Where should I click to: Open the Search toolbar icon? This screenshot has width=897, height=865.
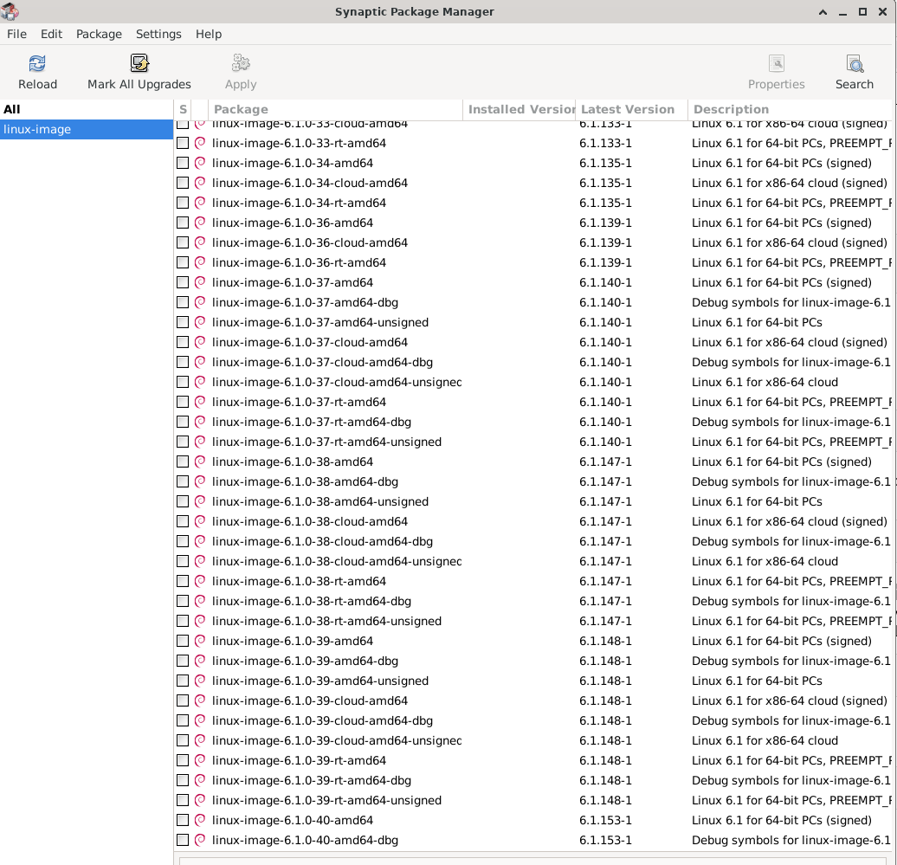(854, 64)
